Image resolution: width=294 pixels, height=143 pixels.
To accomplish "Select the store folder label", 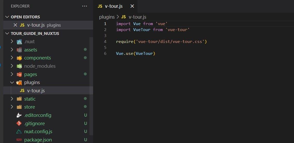I will 30,107.
